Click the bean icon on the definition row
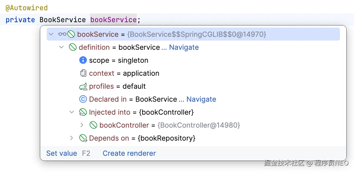This screenshot has height=172, width=354. click(73, 47)
